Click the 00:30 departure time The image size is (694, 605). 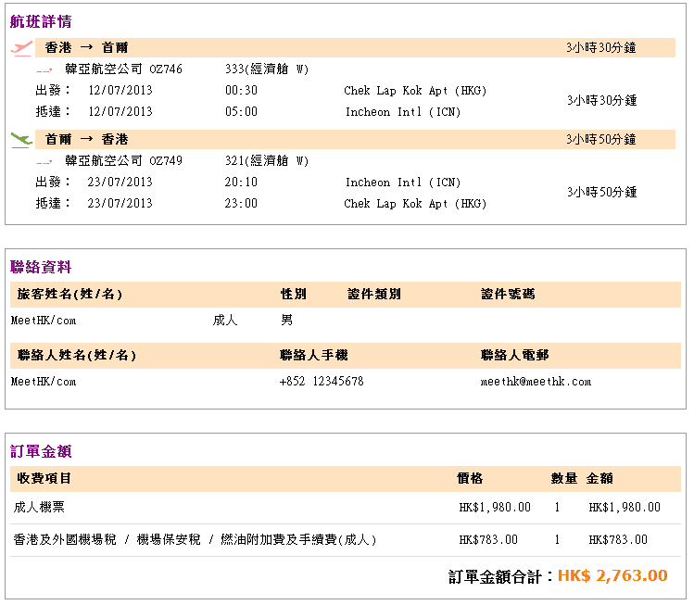click(241, 91)
